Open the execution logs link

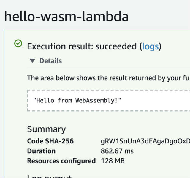tap(150, 46)
